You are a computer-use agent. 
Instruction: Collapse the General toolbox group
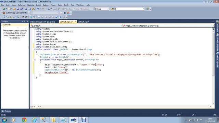pyautogui.click(x=3, y=25)
